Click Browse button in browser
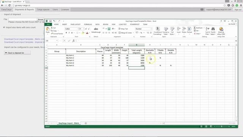This screenshot has height=137, width=243. (x=41, y=19)
